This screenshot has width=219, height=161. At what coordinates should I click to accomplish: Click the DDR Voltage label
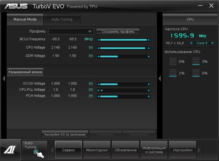[35, 56]
